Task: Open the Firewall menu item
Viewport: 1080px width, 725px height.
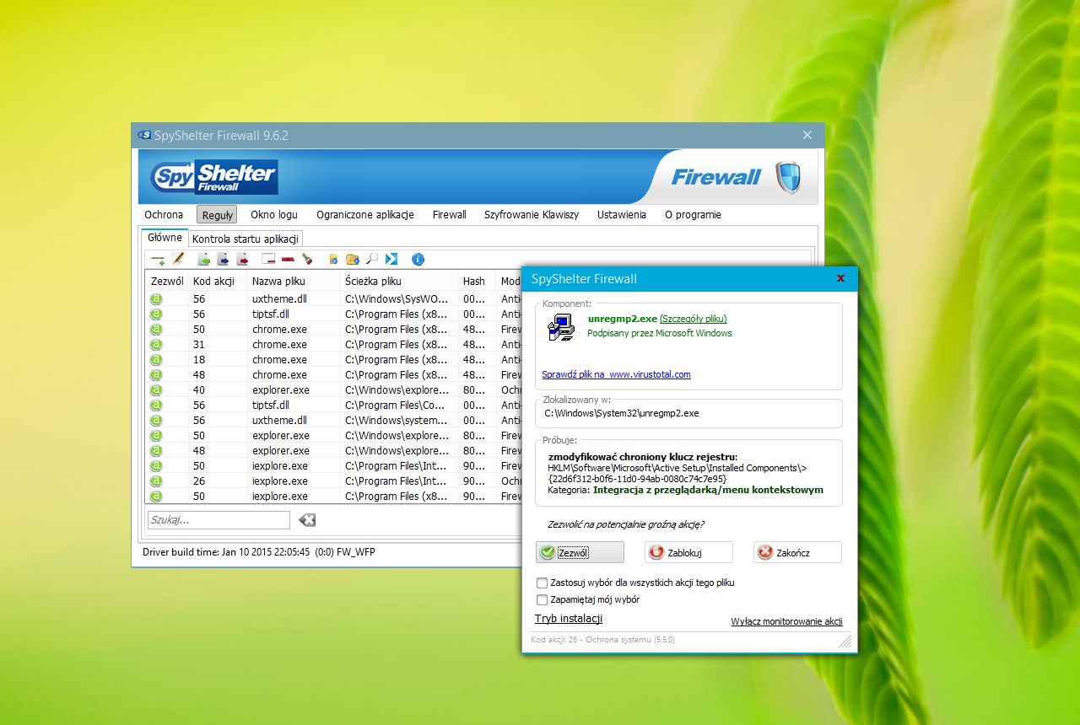Action: pos(450,214)
